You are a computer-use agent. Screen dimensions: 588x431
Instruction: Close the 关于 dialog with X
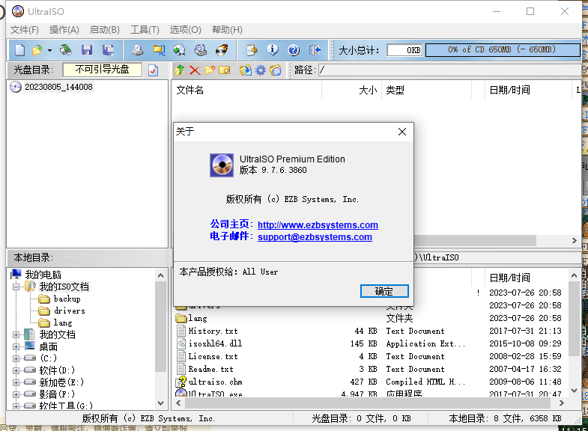coord(402,132)
